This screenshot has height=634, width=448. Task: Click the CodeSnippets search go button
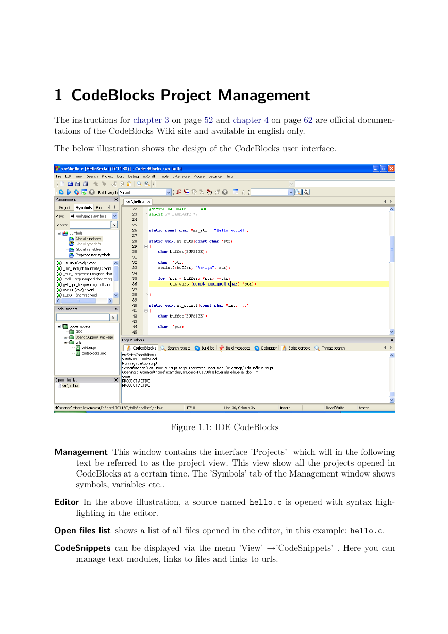(x=113, y=318)
